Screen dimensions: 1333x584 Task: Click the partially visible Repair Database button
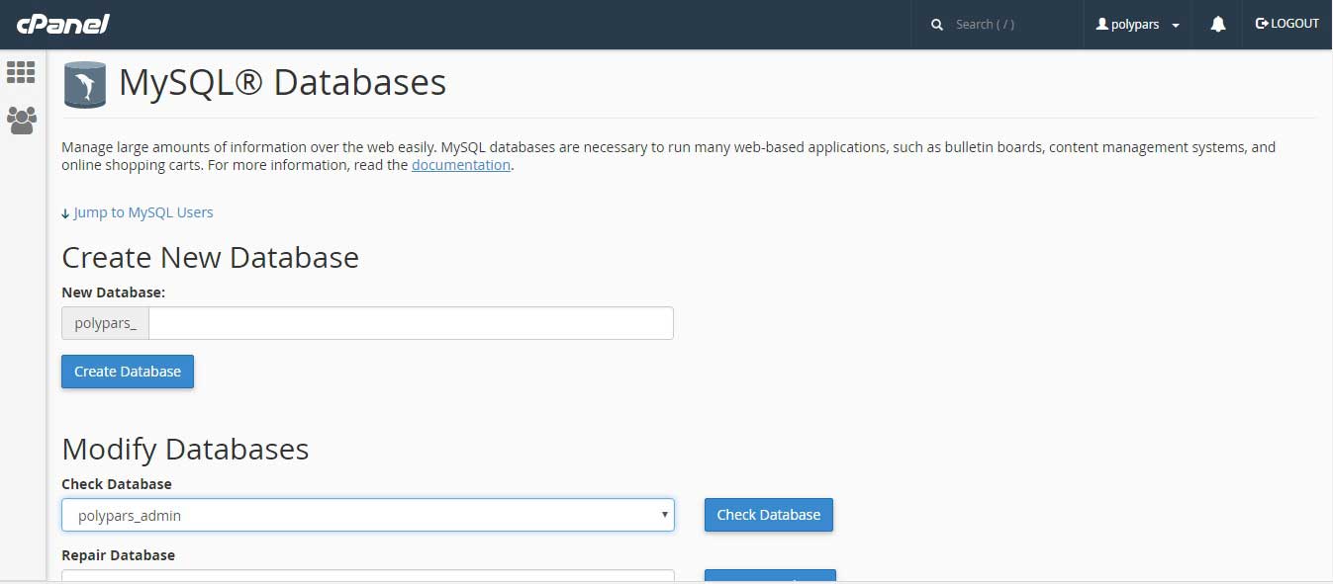click(x=770, y=576)
